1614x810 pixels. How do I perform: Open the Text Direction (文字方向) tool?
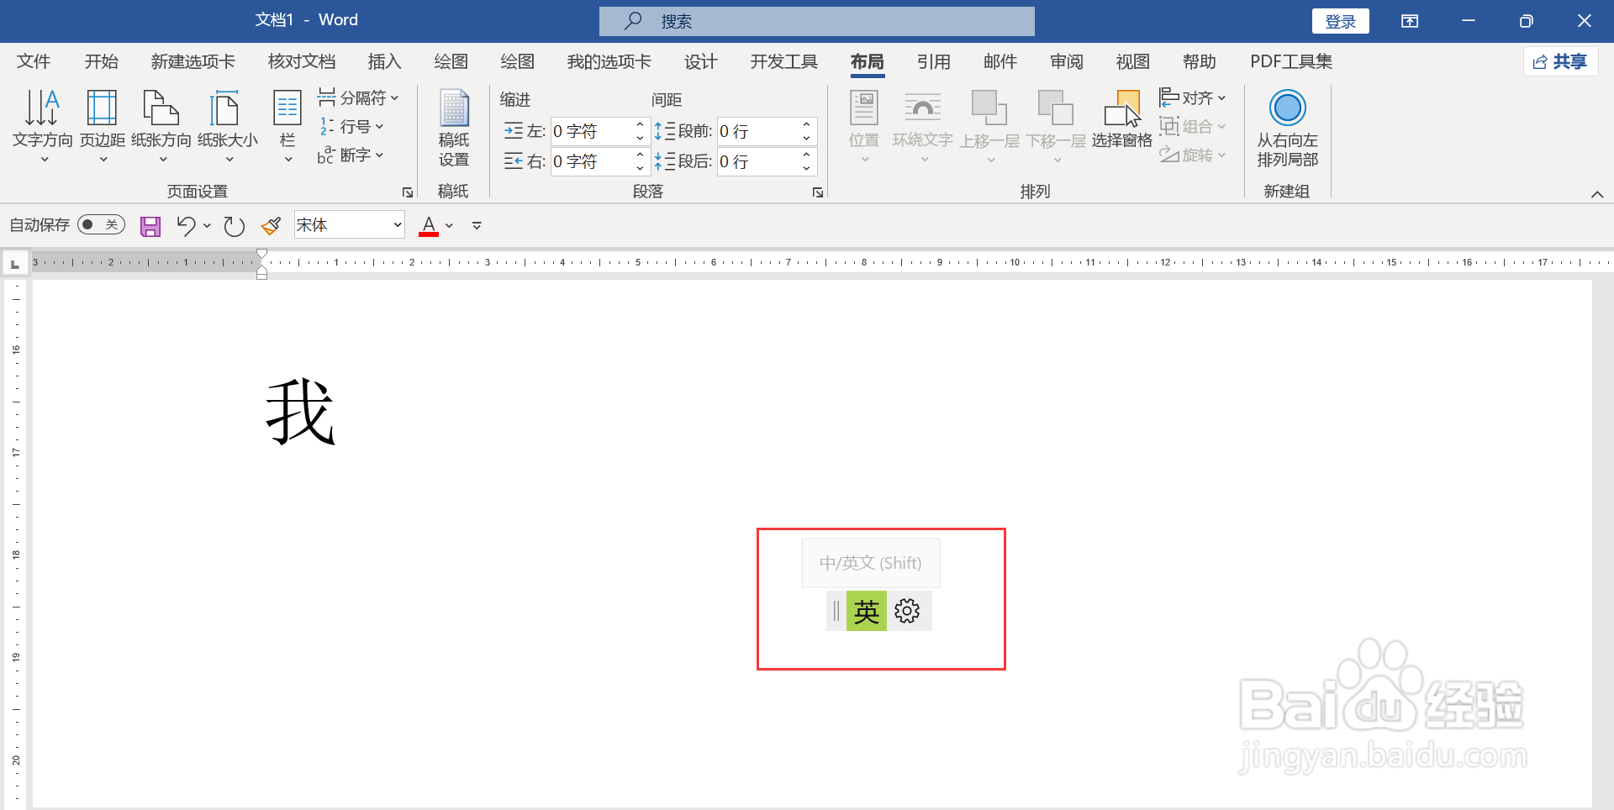pyautogui.click(x=42, y=126)
